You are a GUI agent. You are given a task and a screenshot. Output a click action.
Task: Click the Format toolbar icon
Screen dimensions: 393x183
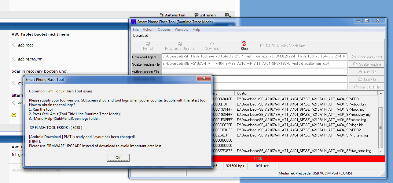pos(148,46)
